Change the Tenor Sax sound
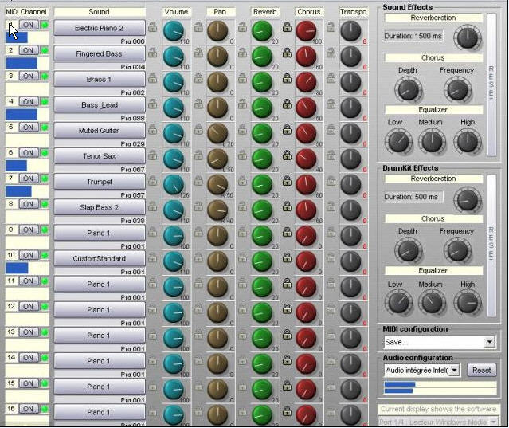The width and height of the screenshot is (509, 428). (x=100, y=156)
